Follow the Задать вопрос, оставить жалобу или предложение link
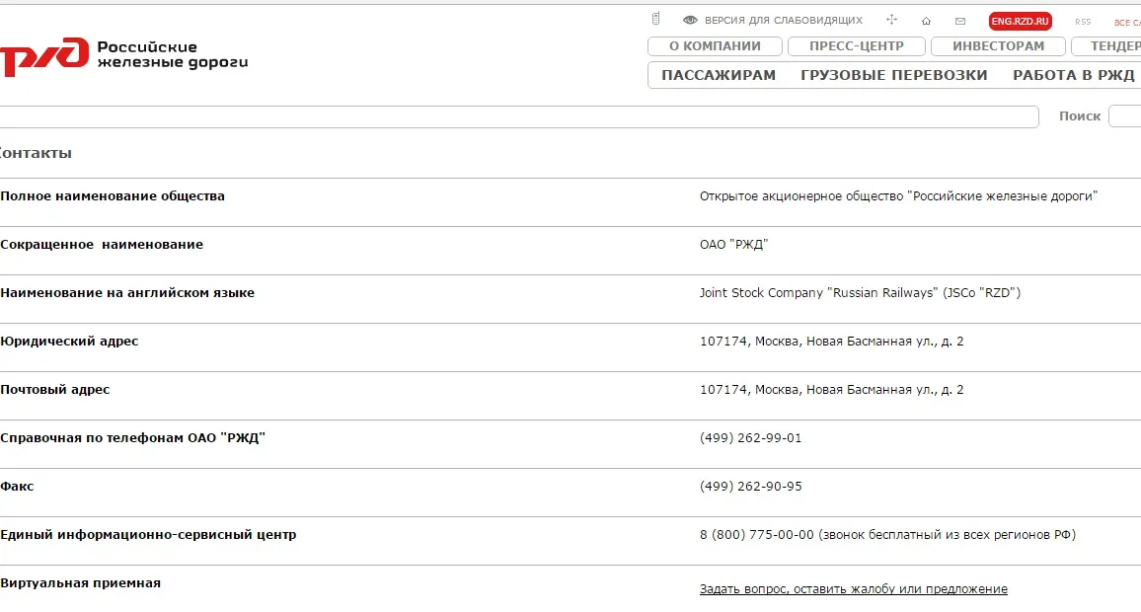 click(x=854, y=588)
